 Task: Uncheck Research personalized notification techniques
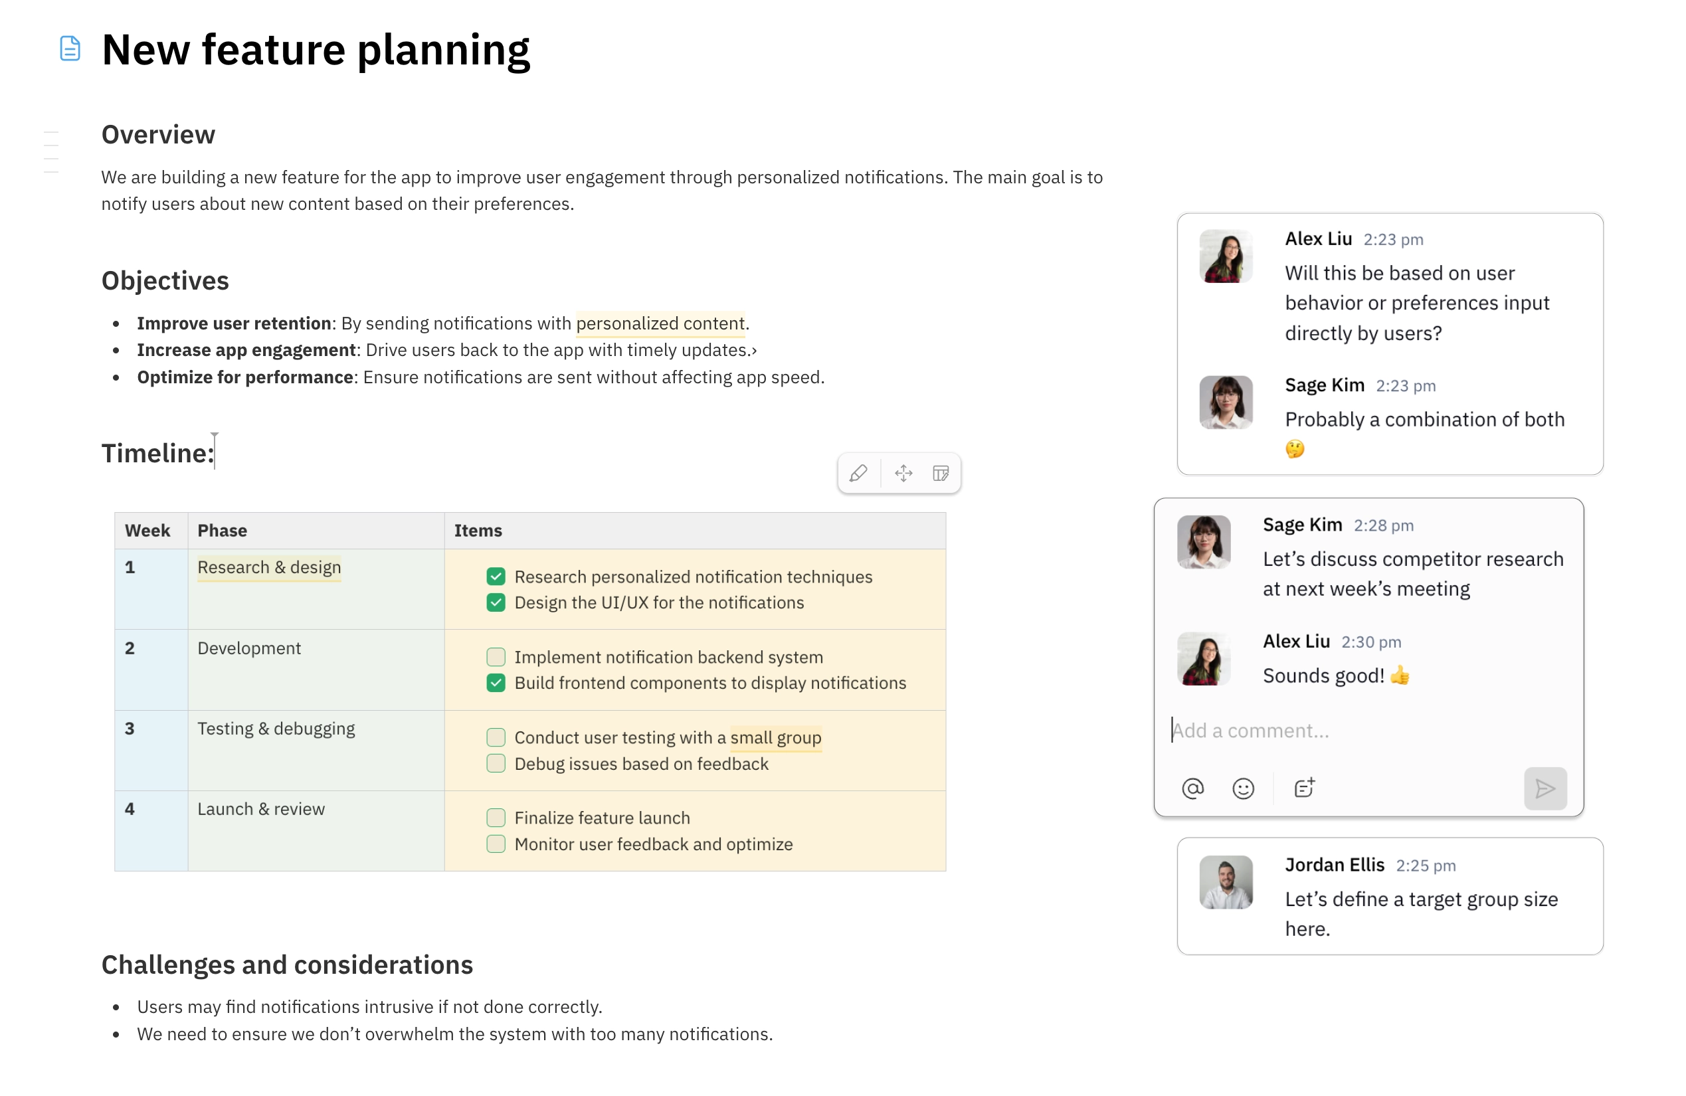click(x=496, y=576)
